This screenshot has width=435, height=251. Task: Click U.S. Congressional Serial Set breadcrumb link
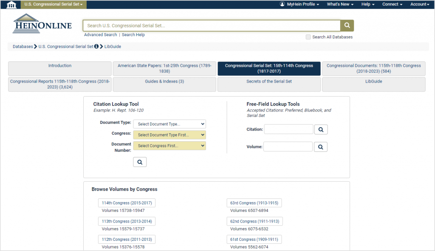[66, 46]
